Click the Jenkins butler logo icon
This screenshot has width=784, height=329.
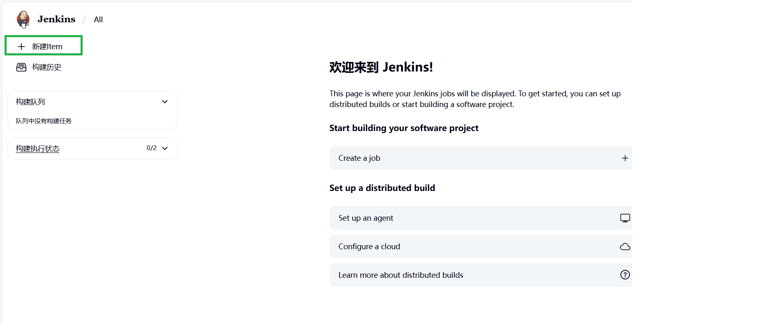click(23, 19)
